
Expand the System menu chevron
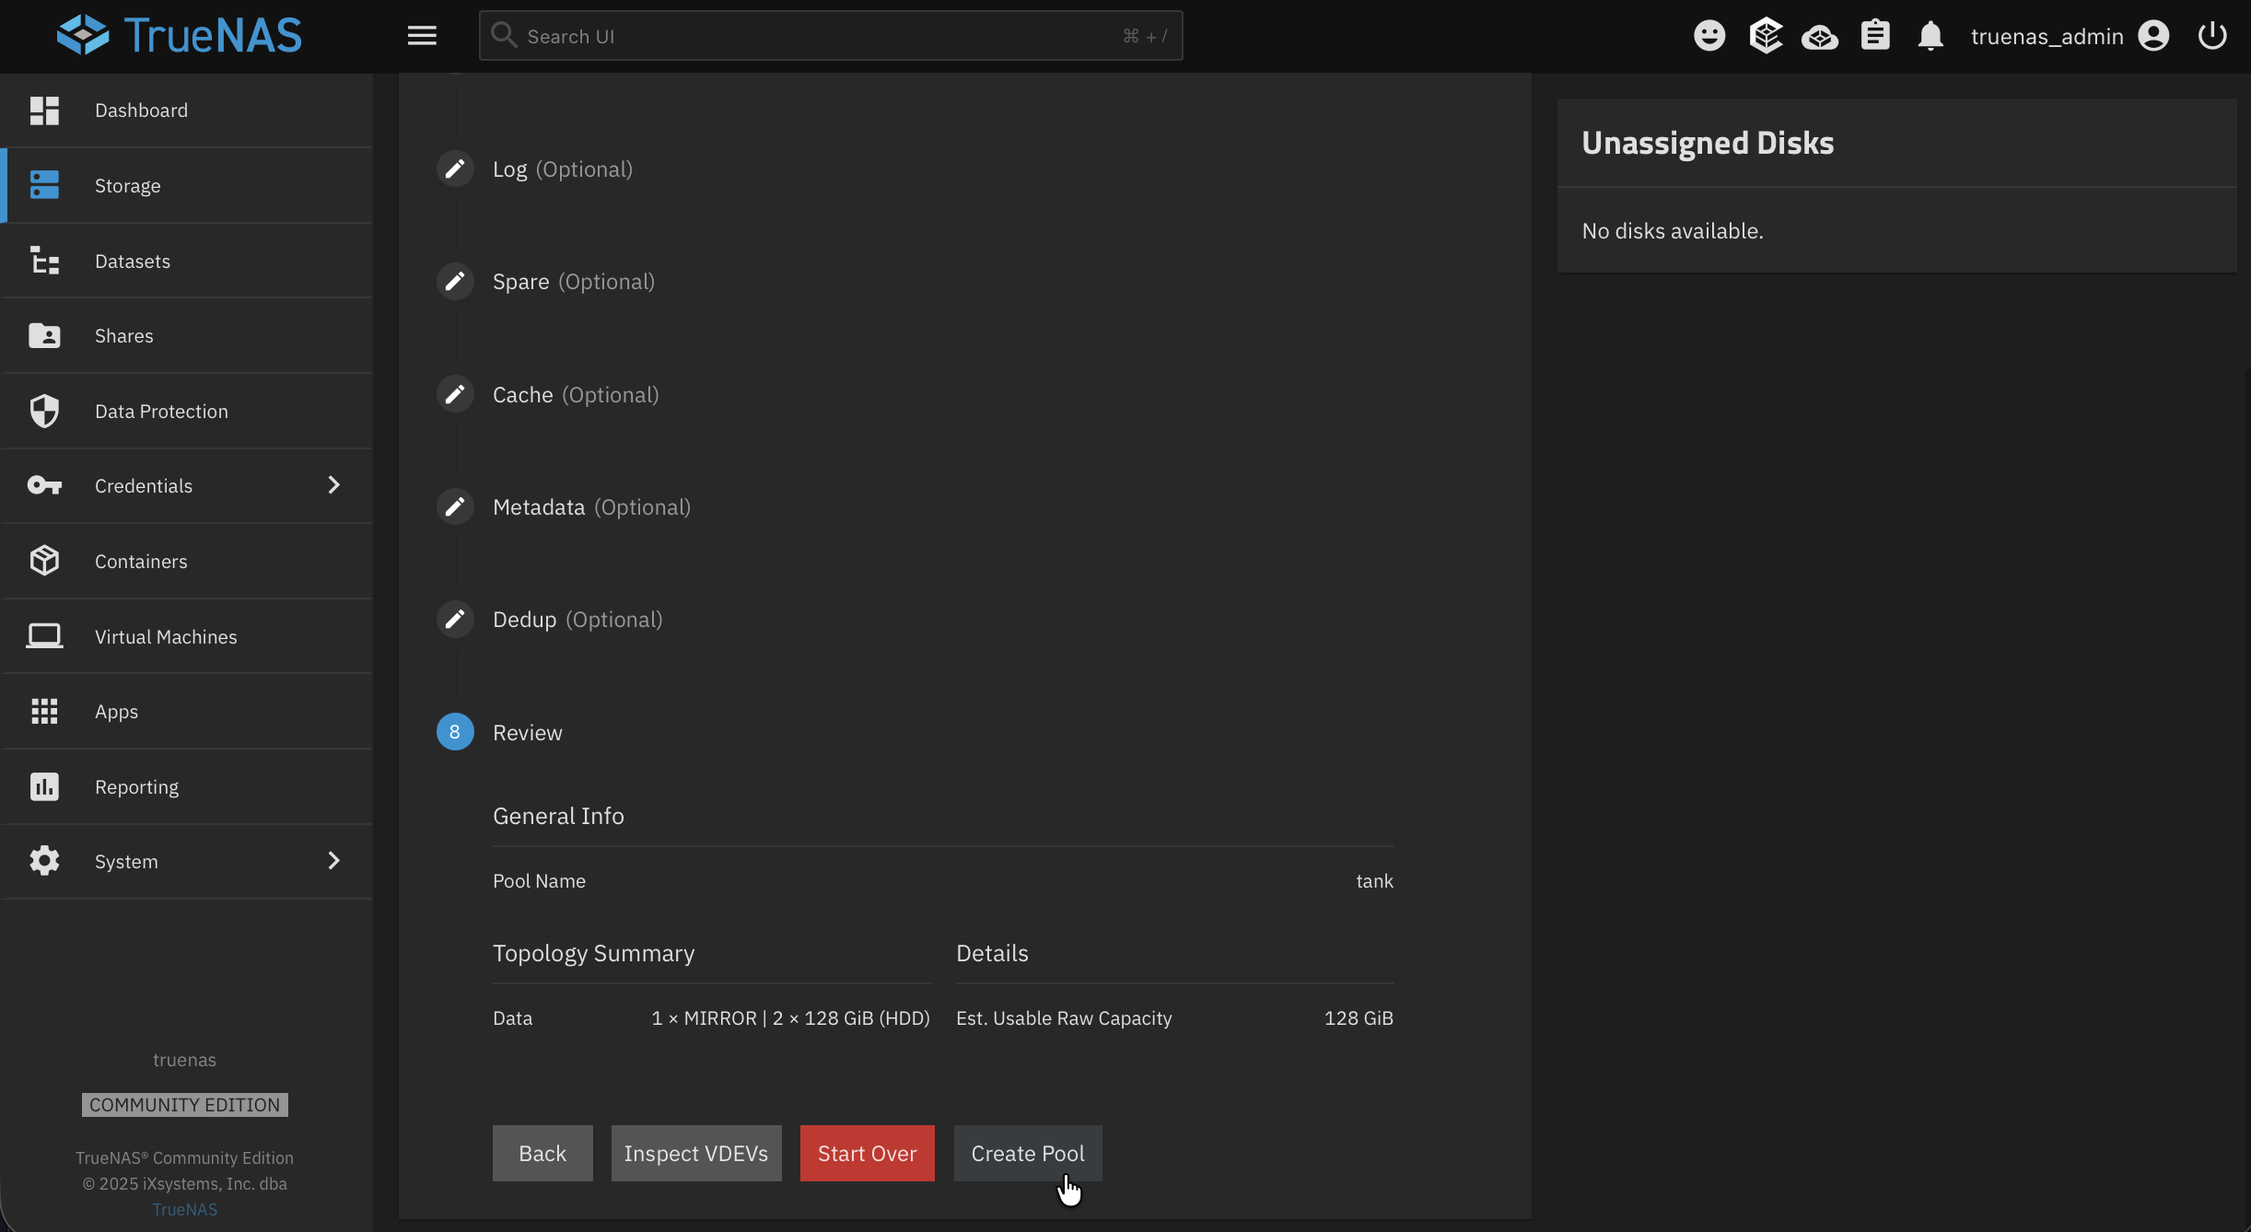(x=333, y=861)
